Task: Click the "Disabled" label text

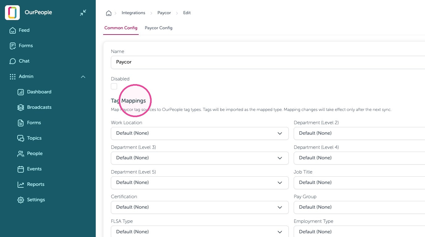Action: point(120,79)
